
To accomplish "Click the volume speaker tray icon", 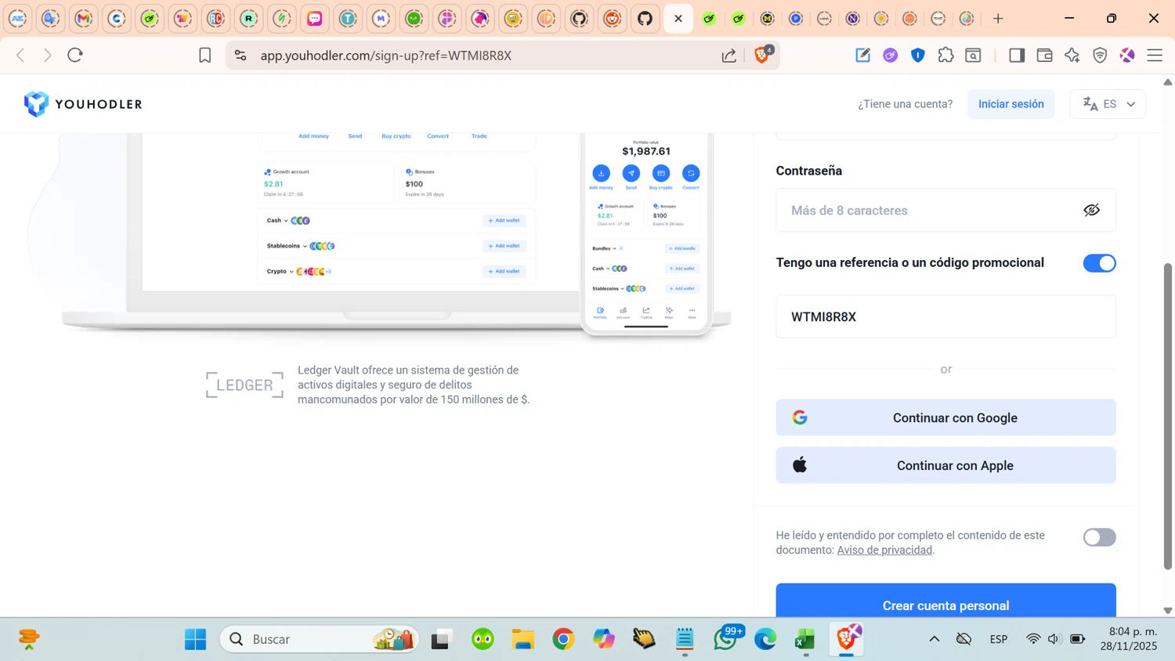I will [1054, 639].
